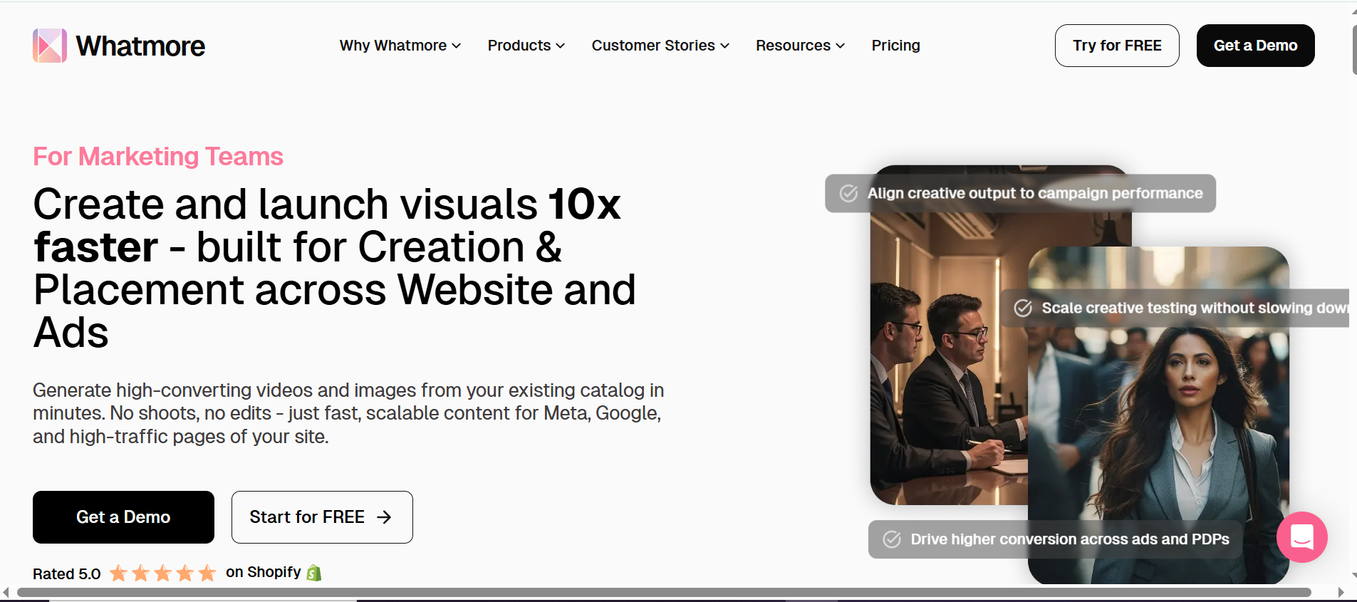The height and width of the screenshot is (602, 1357).
Task: Click the five-star rating icons
Action: click(x=162, y=573)
